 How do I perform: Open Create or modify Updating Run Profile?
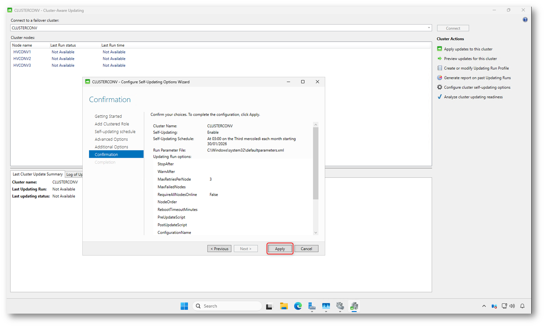tap(476, 68)
